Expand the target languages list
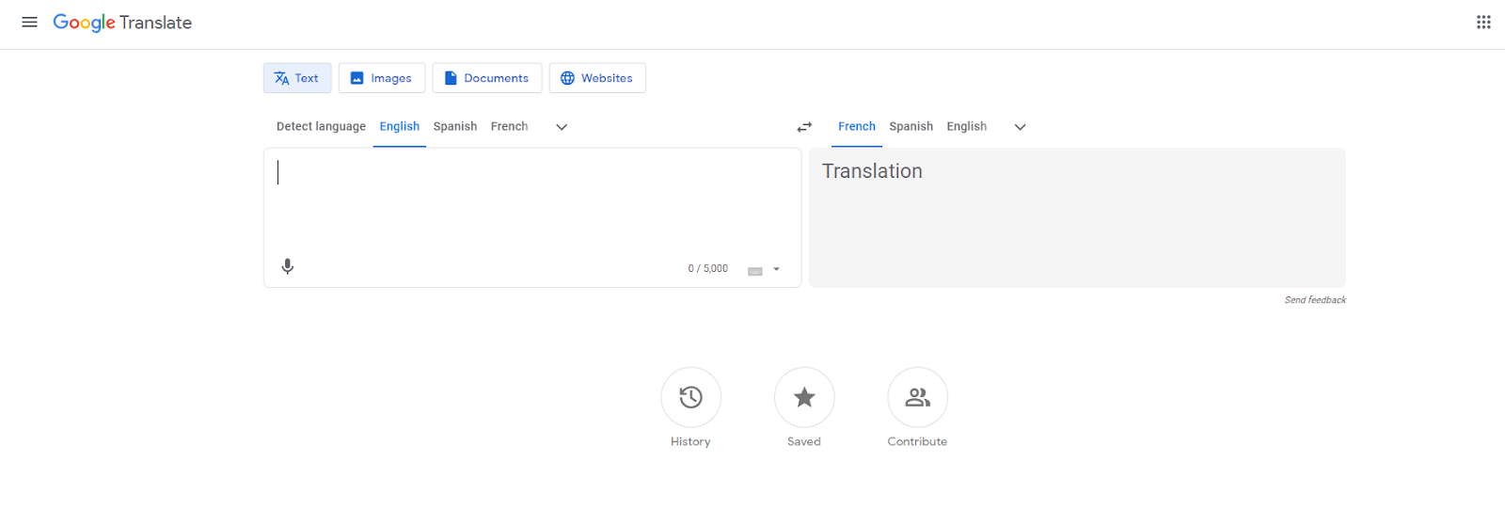The image size is (1505, 526). click(1020, 127)
